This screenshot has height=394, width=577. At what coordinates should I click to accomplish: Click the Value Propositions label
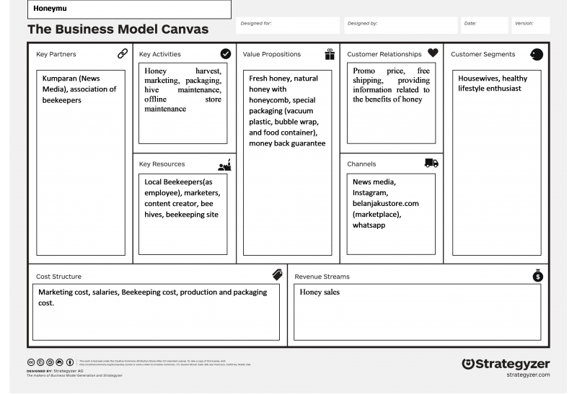[272, 55]
